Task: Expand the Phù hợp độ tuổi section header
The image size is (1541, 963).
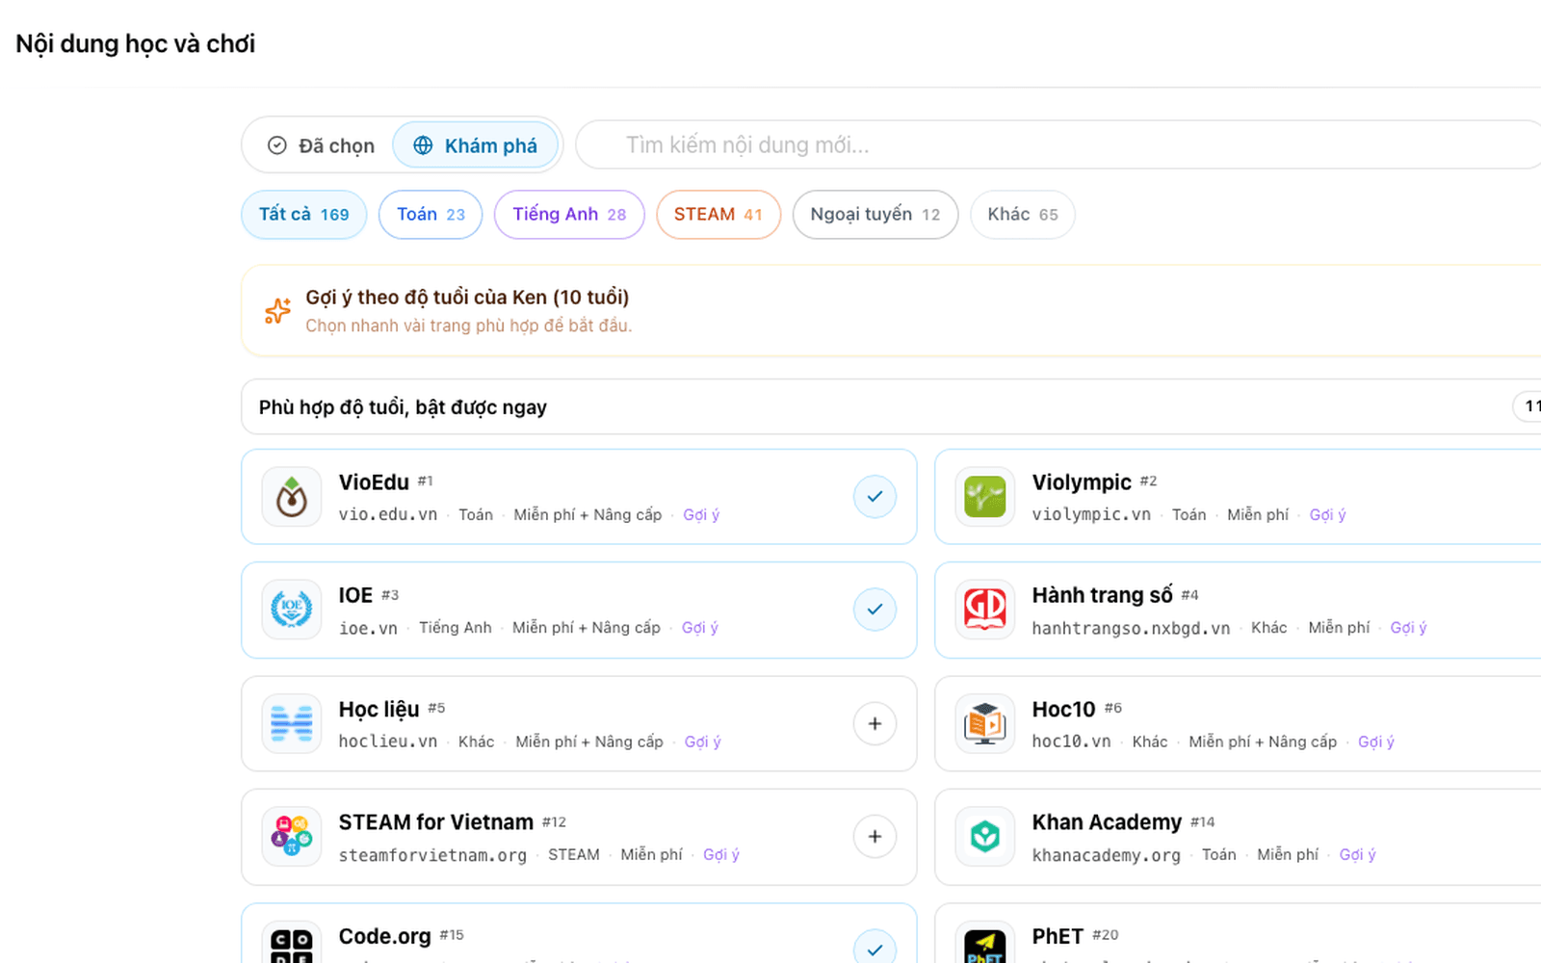Action: (x=891, y=407)
